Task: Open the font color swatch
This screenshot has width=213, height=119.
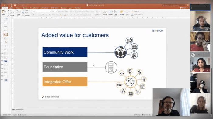Action: click(65, 15)
